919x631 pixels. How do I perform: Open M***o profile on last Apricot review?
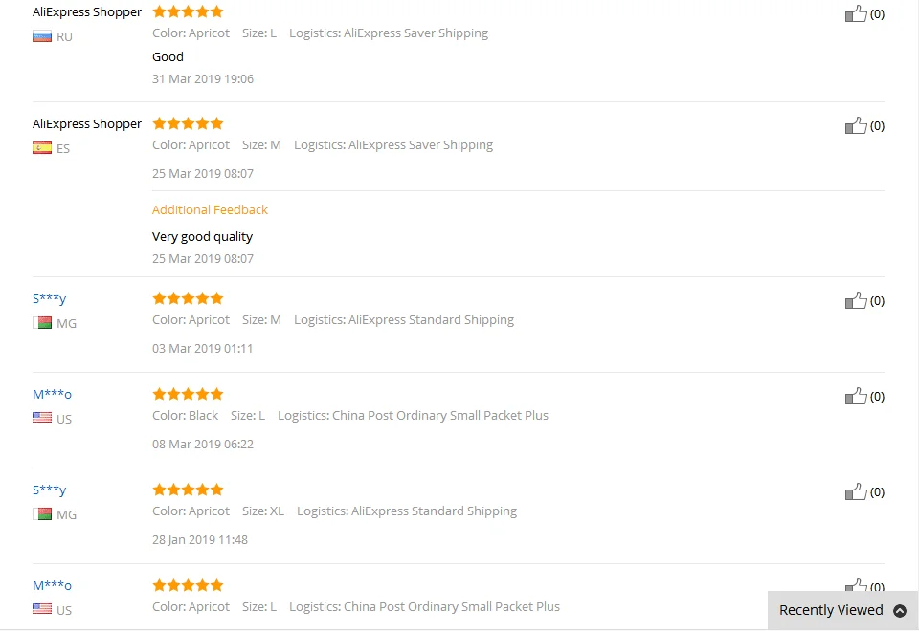tap(52, 585)
